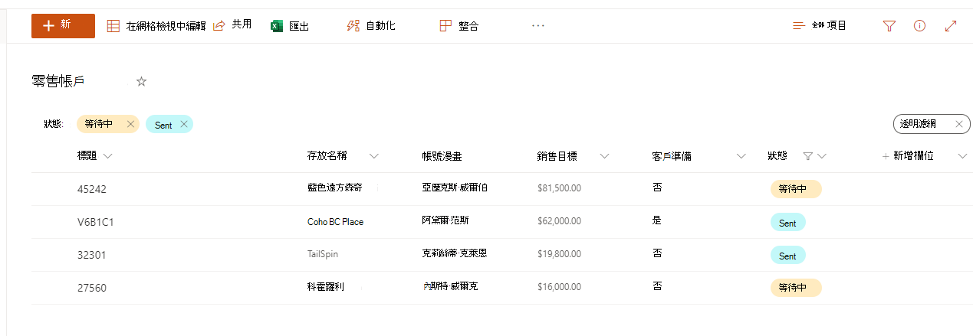Click the 帳號漫畫 column header
Viewport: 973px width, 336px height.
point(442,156)
